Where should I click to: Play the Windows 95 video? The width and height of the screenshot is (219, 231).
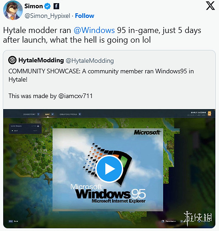(109, 169)
